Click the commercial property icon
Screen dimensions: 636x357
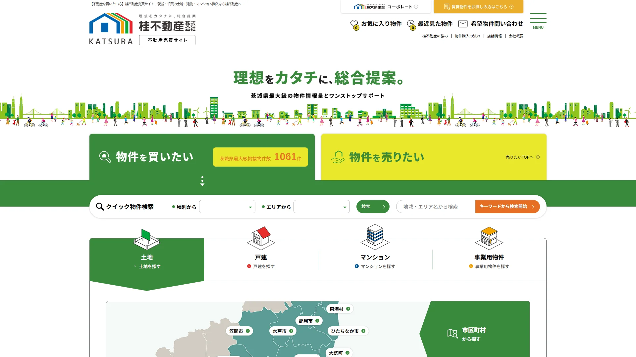pos(489,238)
